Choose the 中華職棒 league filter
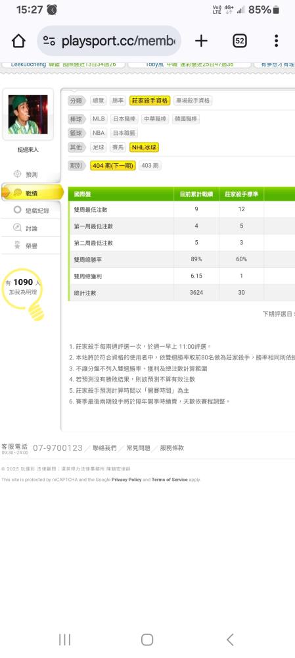This screenshot has height=658, width=295. tap(154, 118)
